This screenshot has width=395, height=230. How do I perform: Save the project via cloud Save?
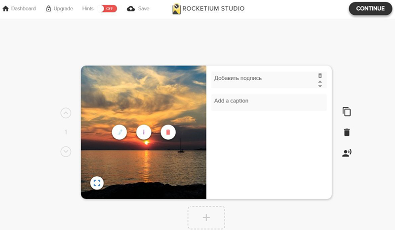(138, 8)
